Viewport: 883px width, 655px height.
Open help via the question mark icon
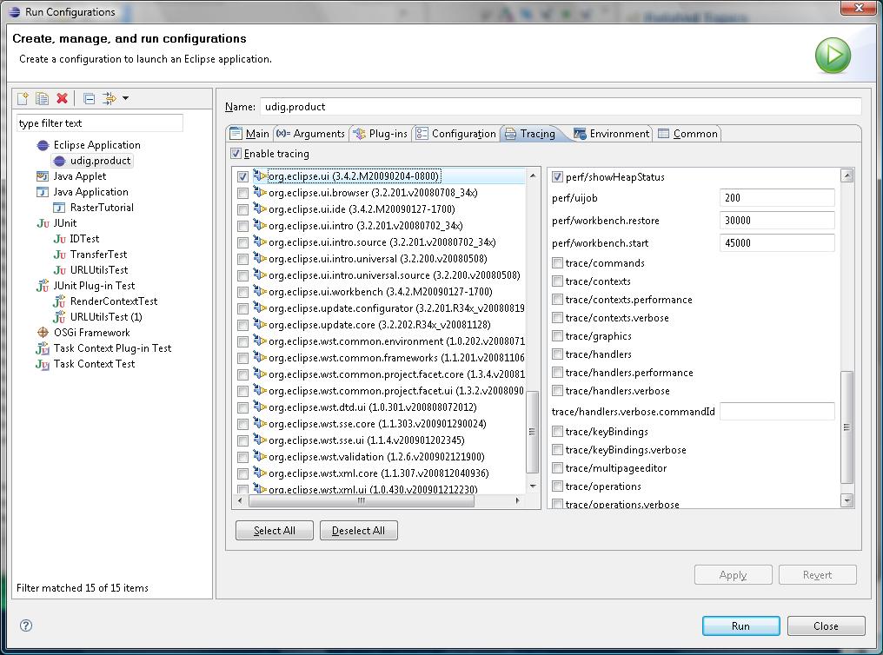click(x=26, y=625)
